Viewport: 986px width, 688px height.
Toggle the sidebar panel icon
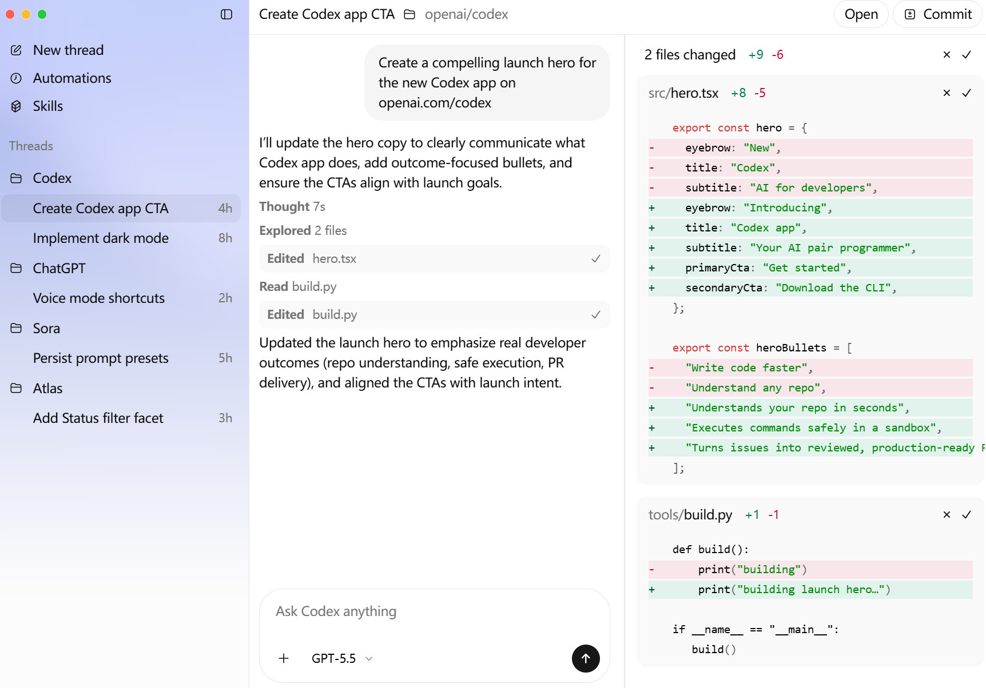[x=226, y=14]
